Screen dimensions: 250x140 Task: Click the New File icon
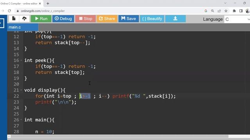click(x=14, y=19)
